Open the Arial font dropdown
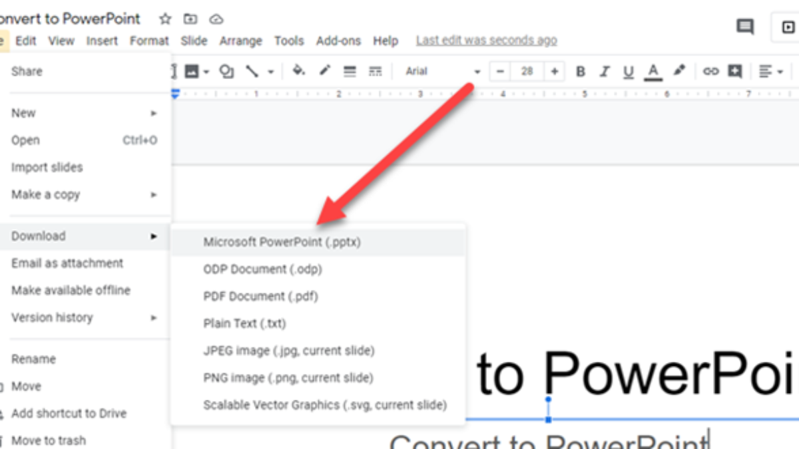Screen dimensions: 799x449 pyautogui.click(x=443, y=71)
